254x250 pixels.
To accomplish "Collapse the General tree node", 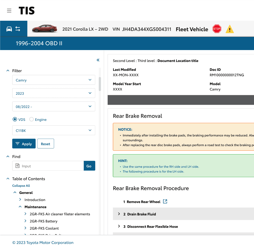I will (15, 192).
